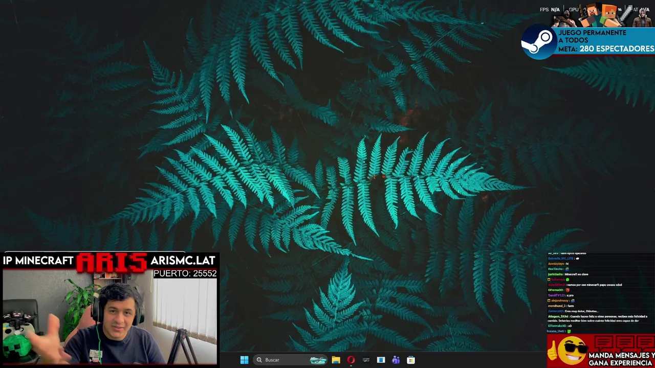Click username Aronizplays in chat
655x368 pixels.
click(x=556, y=264)
